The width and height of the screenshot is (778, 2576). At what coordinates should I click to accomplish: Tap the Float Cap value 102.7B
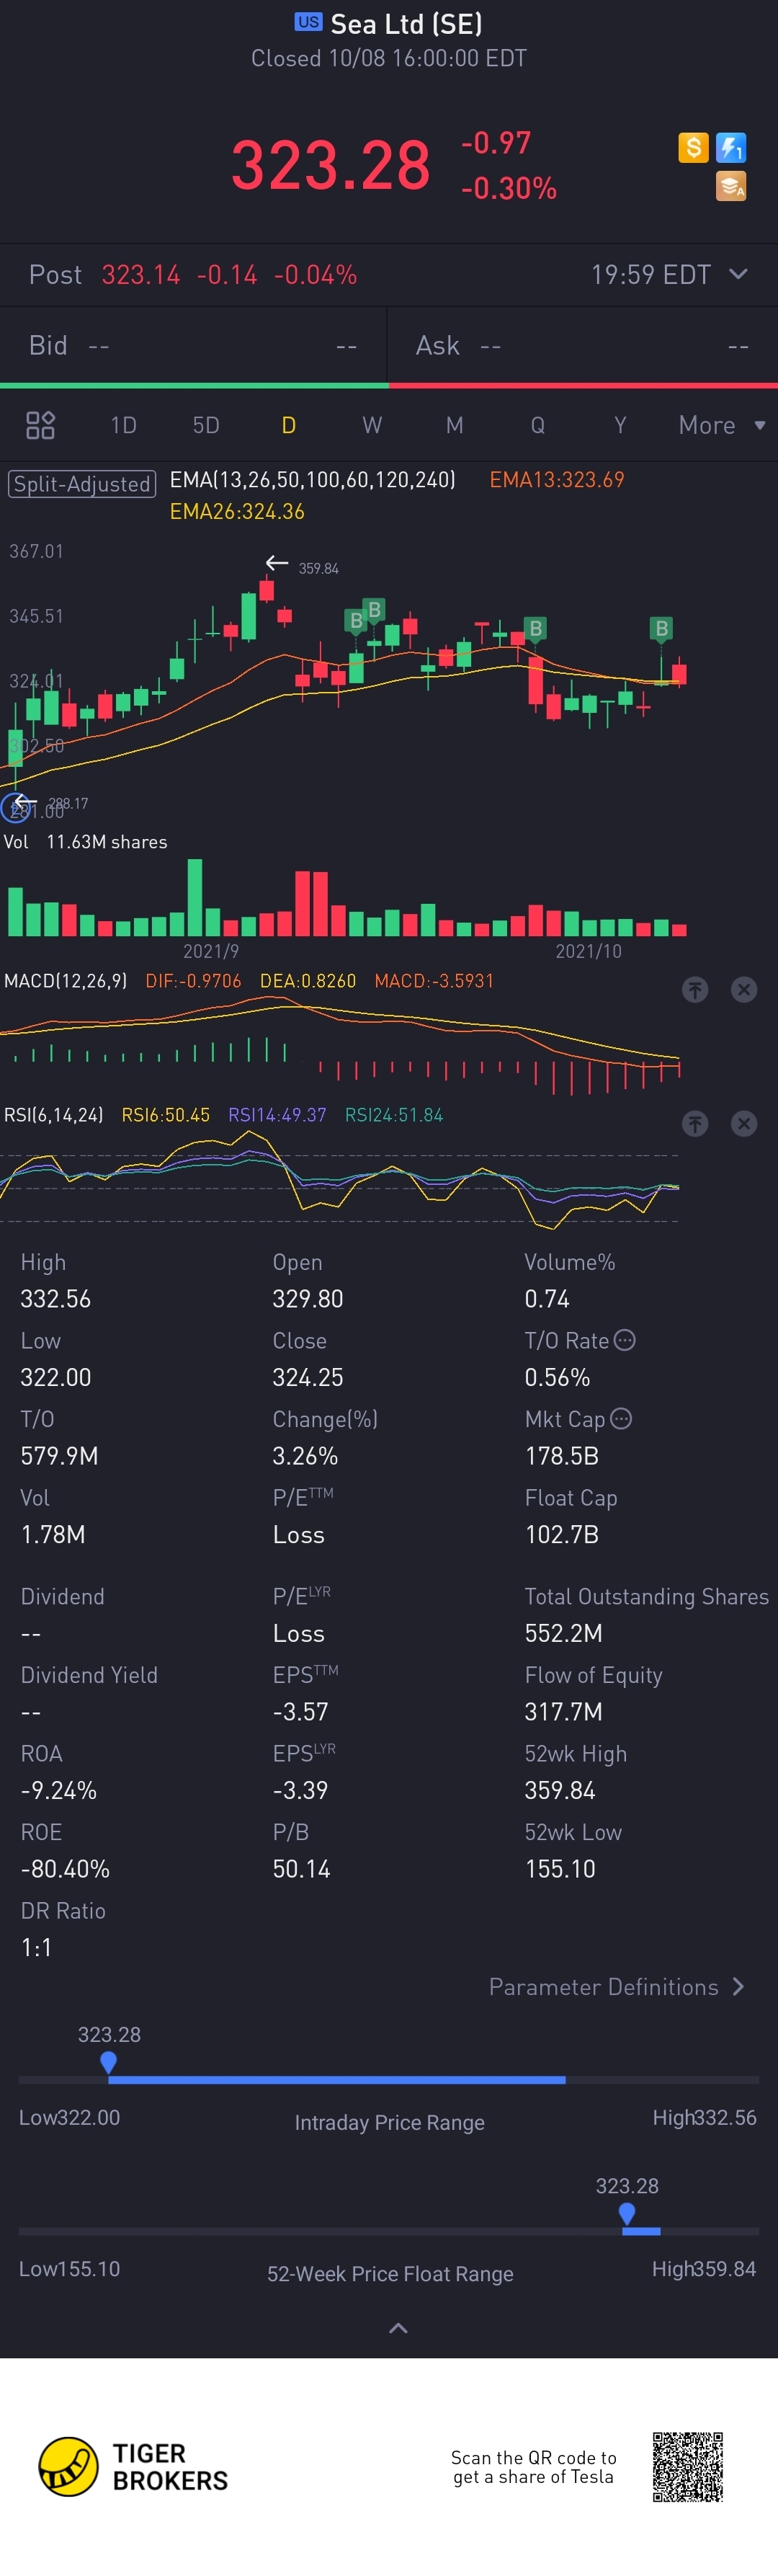[562, 1534]
